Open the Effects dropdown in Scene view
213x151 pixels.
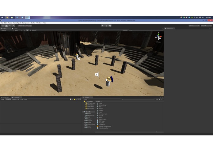coord(35,30)
